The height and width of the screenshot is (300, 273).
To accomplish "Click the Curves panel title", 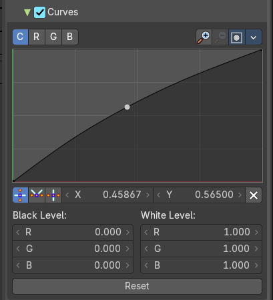I will point(63,12).
